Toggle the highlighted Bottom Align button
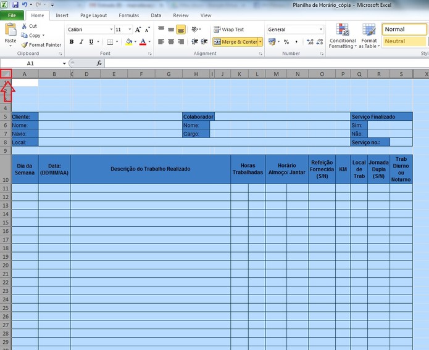The width and height of the screenshot is (429, 350). (x=181, y=29)
